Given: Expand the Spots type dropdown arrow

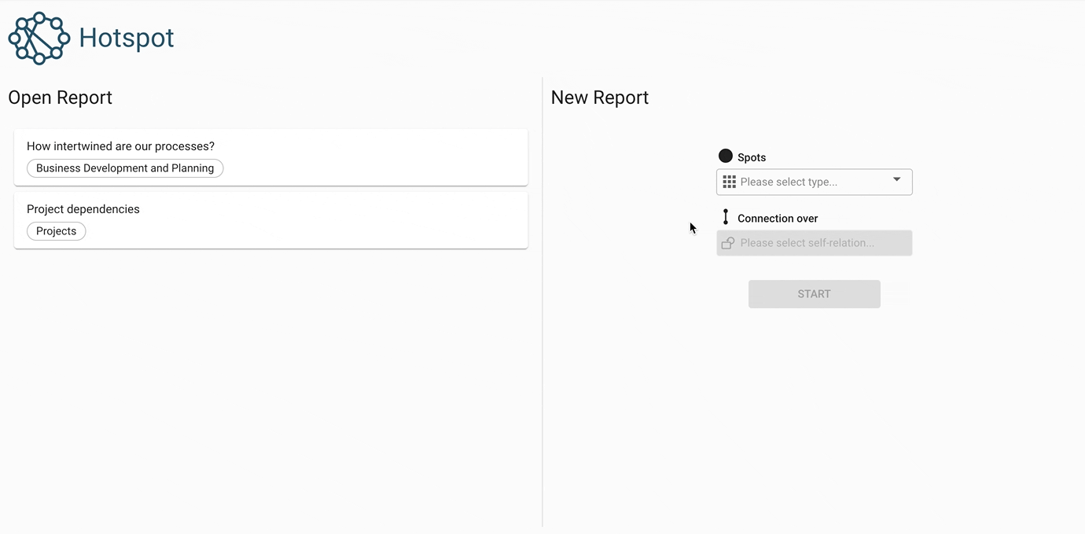Looking at the screenshot, I should pos(896,180).
